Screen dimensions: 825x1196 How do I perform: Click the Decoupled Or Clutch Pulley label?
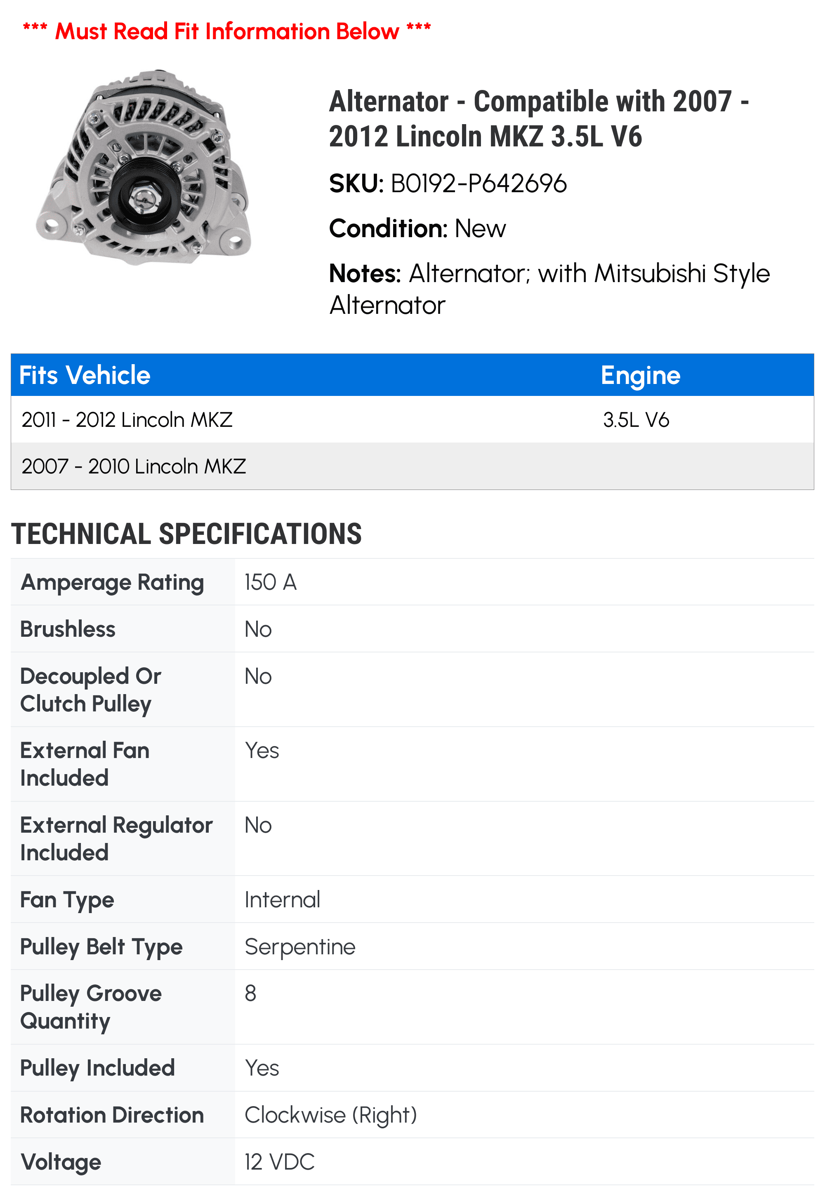[91, 690]
